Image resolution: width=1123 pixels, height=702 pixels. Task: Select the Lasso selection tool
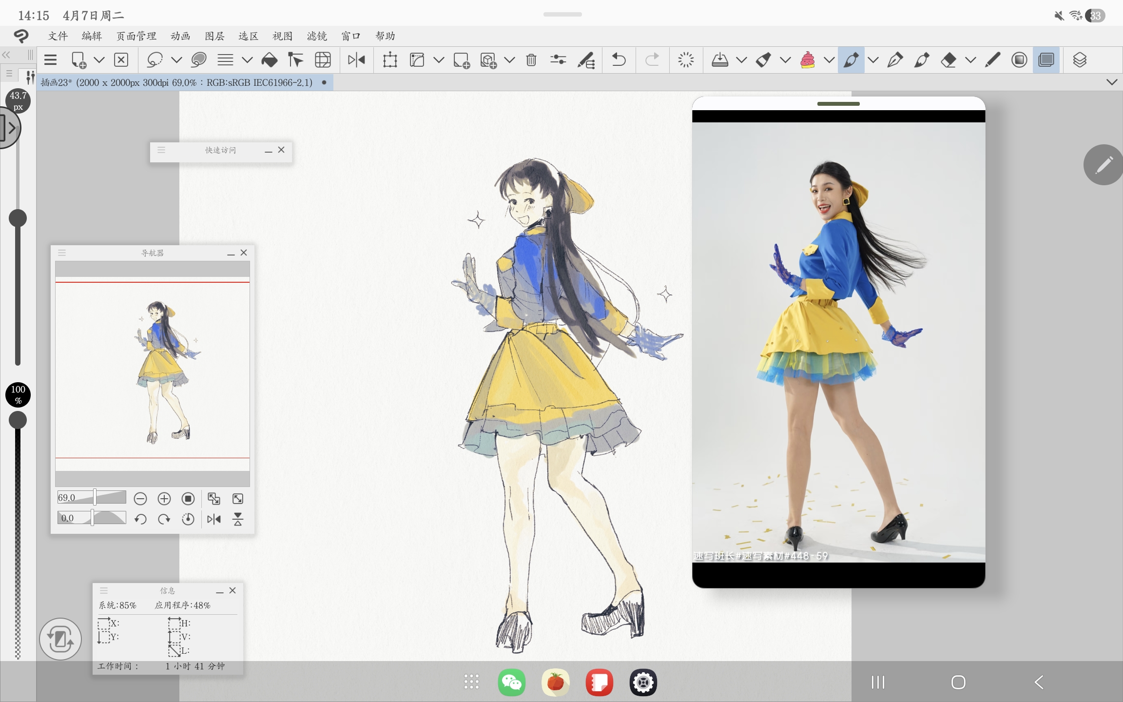pos(154,60)
